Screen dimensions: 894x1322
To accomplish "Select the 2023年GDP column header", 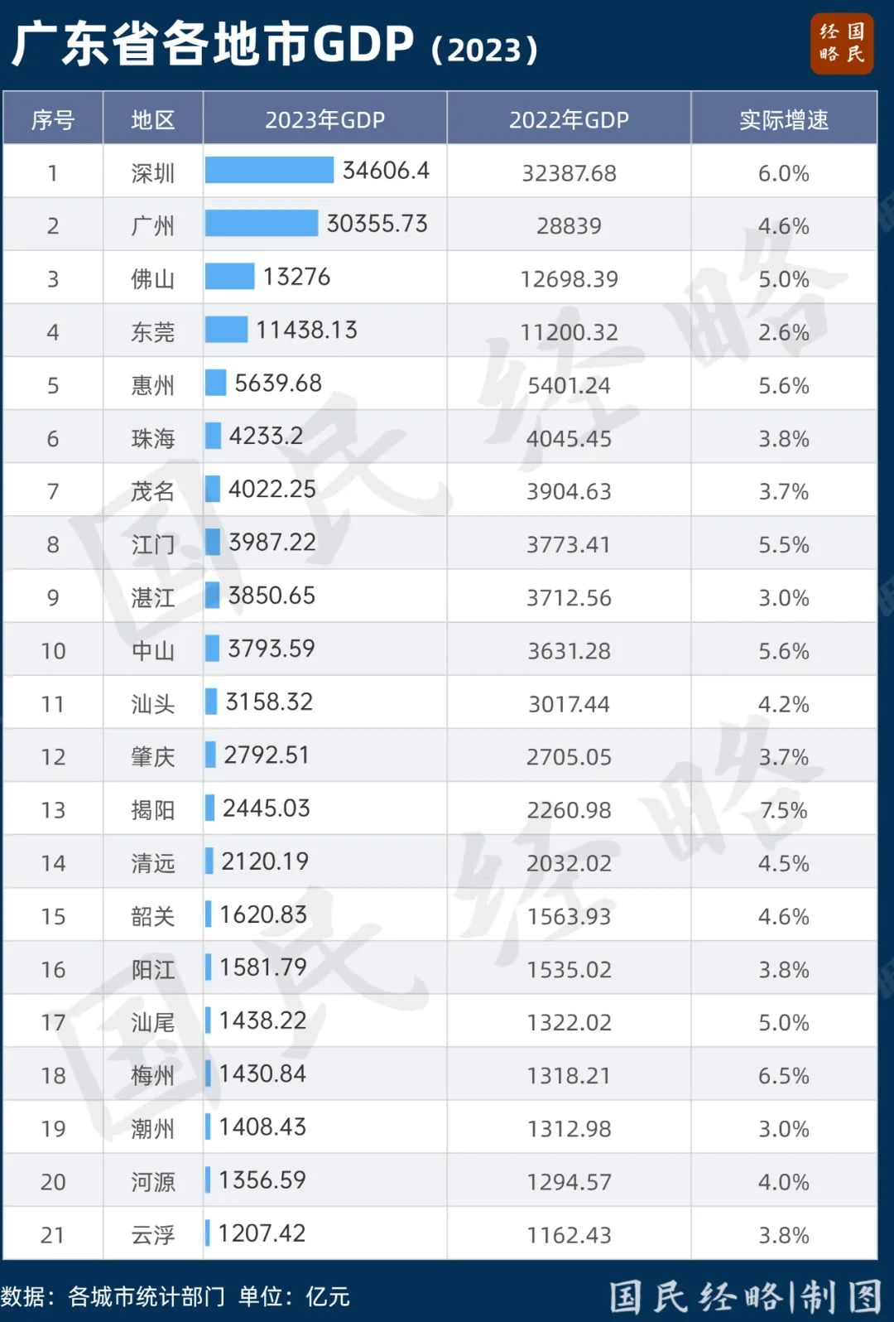I will click(x=324, y=120).
